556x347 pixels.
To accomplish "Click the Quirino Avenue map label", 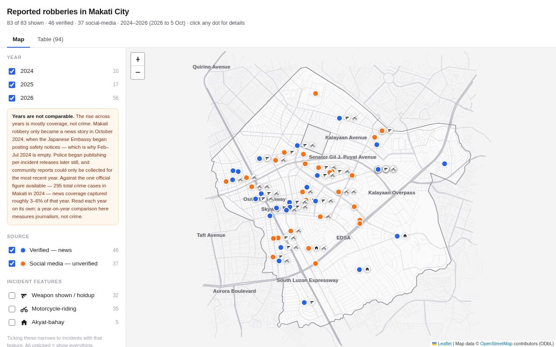I will pos(212,67).
